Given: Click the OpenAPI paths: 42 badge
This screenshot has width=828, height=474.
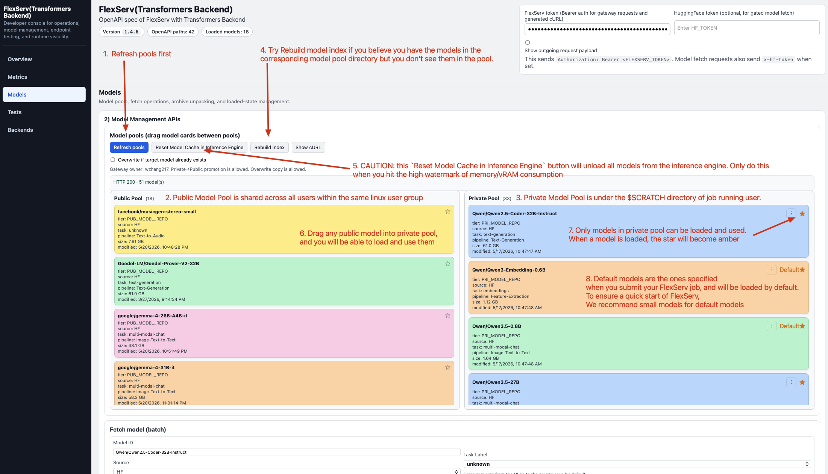Looking at the screenshot, I should tap(173, 32).
